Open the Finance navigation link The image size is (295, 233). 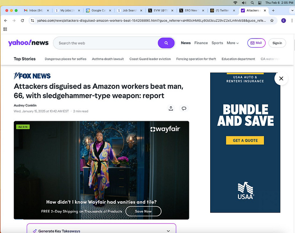click(x=201, y=43)
